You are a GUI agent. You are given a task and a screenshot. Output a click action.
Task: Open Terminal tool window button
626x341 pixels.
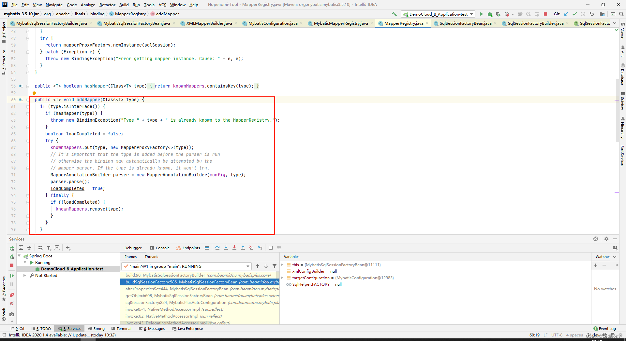121,329
